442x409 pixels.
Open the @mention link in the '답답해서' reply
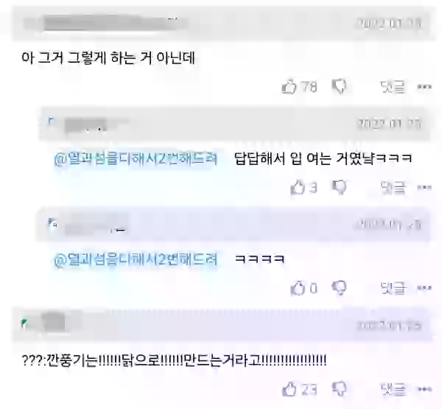pos(136,158)
